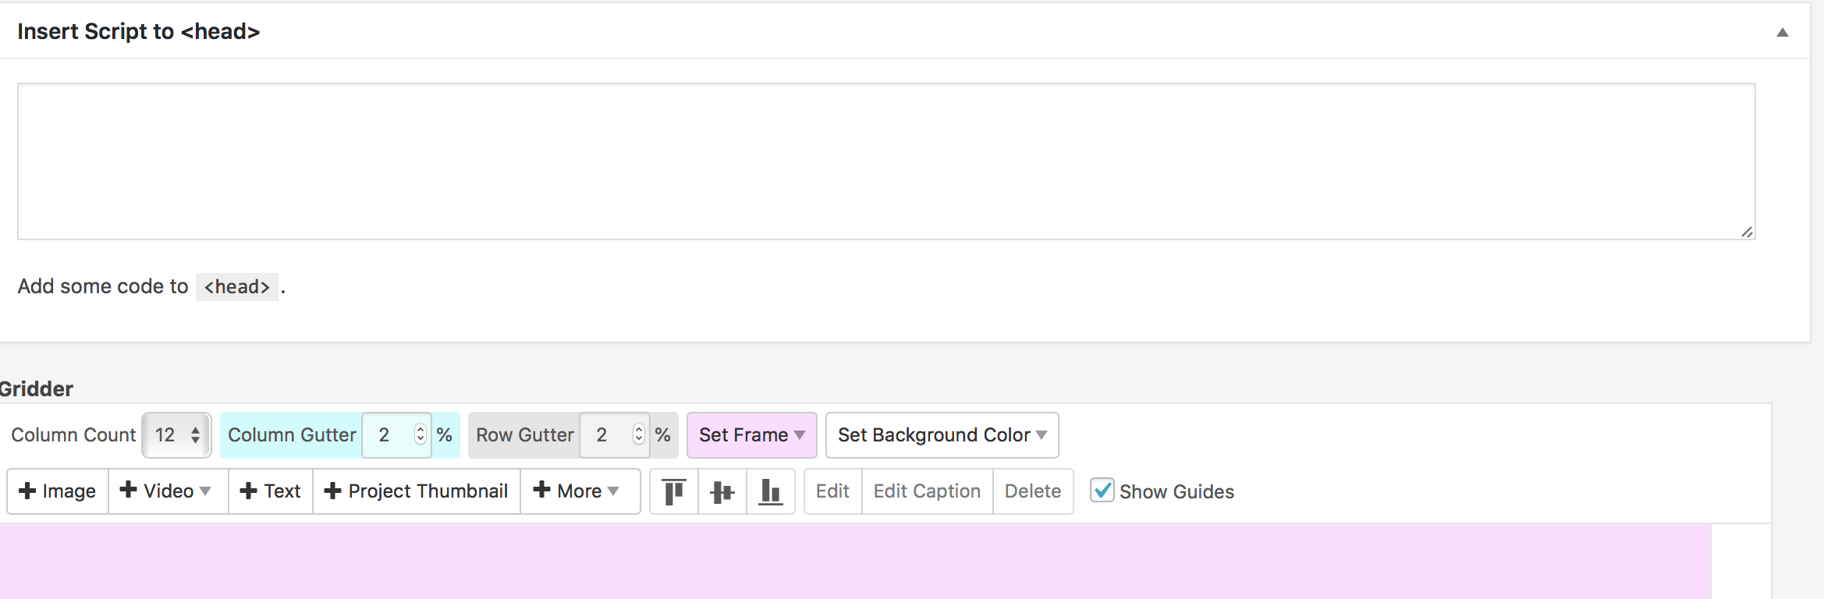Toggle the Show Guides checkbox
The width and height of the screenshot is (1824, 599).
pos(1102,491)
